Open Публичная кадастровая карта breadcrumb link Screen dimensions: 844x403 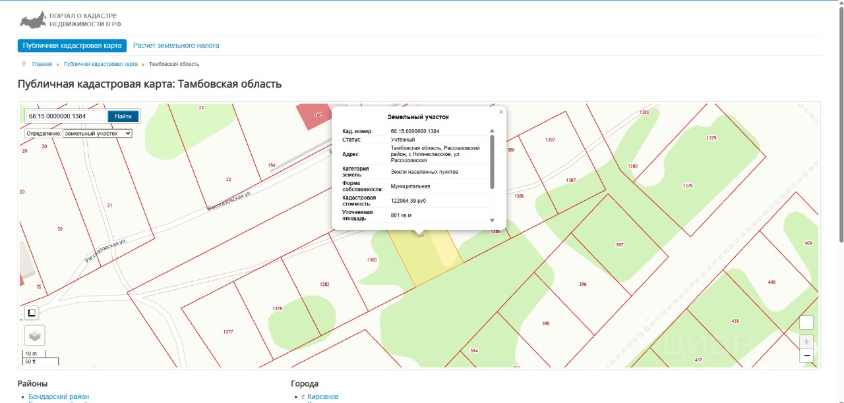pyautogui.click(x=101, y=64)
